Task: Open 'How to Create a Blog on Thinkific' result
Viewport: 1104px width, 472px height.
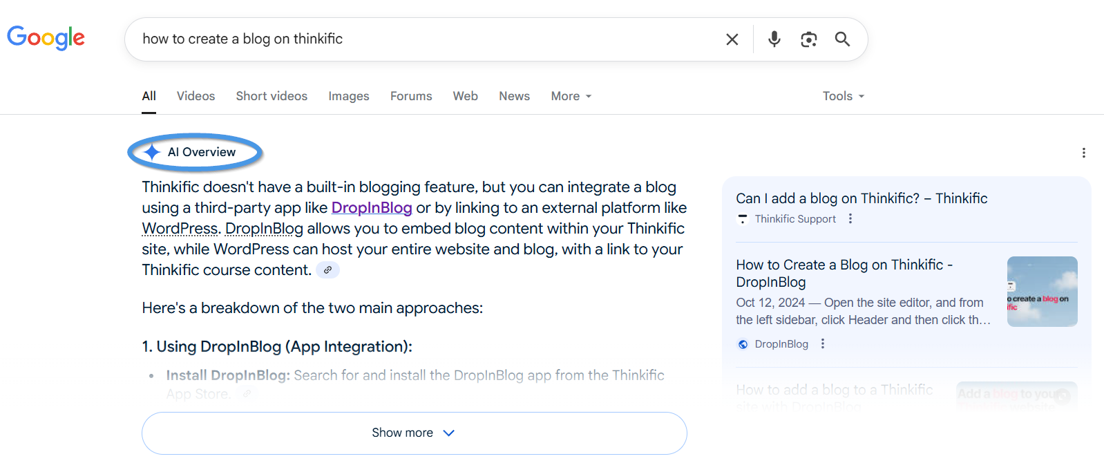Action: click(x=844, y=274)
